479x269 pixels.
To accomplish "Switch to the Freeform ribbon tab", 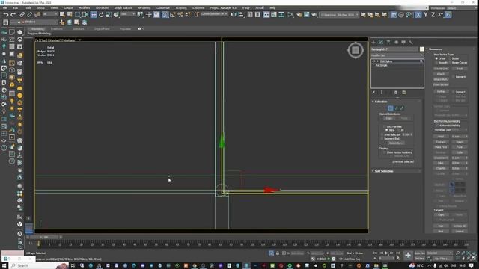I will click(x=57, y=28).
